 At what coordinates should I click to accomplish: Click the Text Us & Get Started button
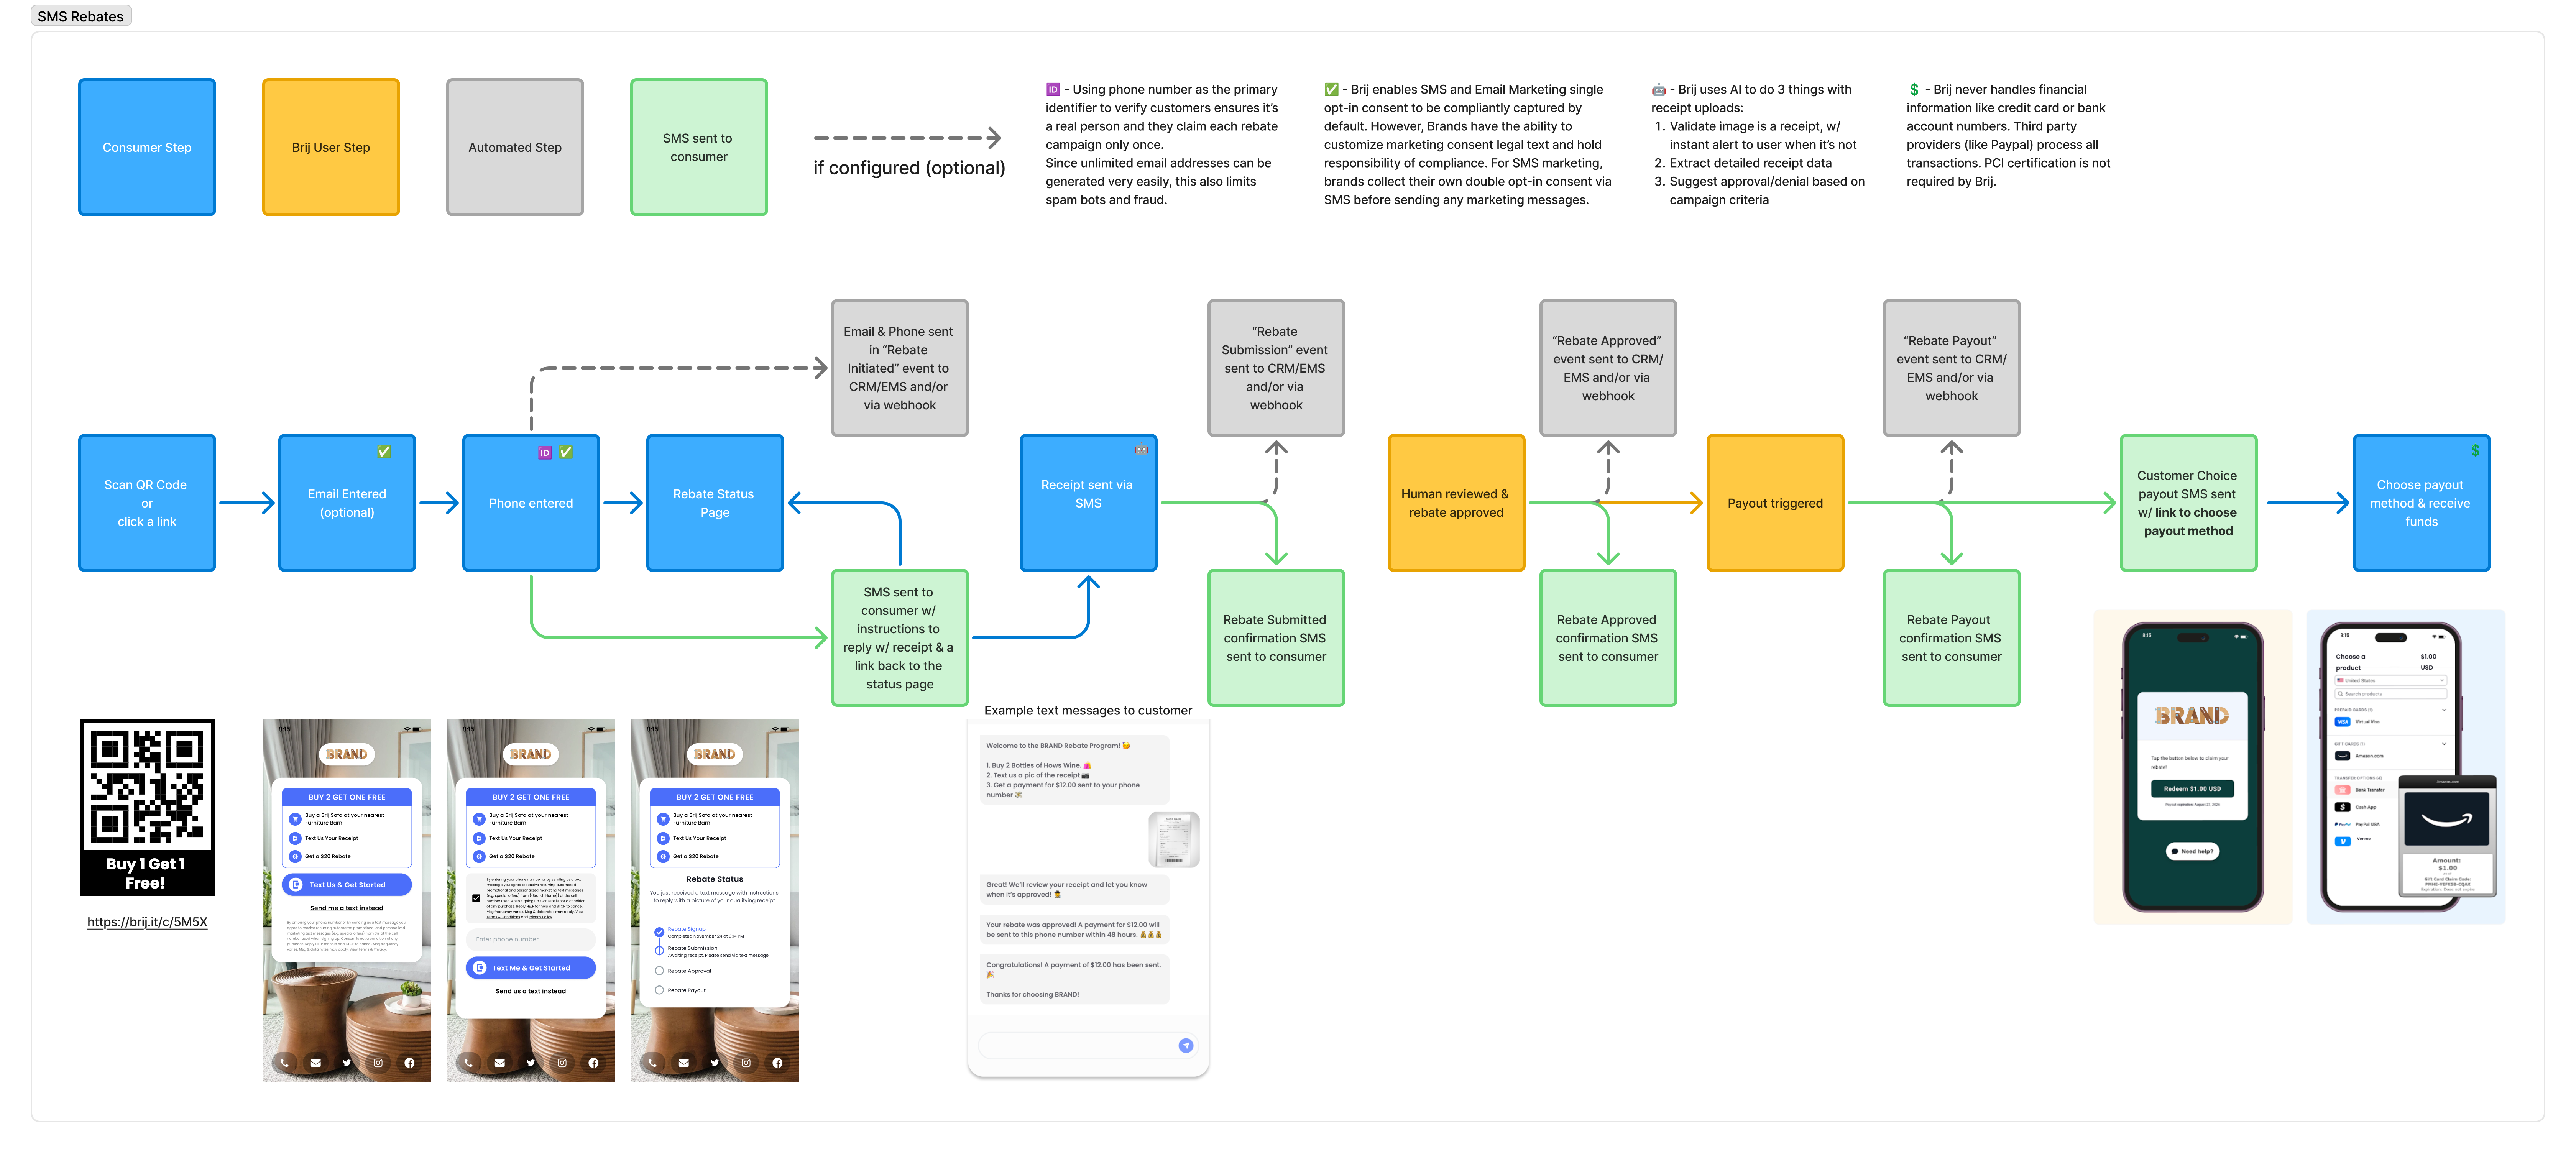tap(347, 885)
